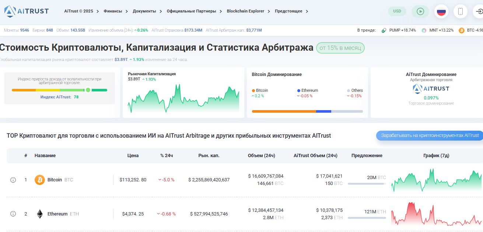Expand the chevron beside Предстоящее
Screen dimensions: 483x232
click(x=307, y=11)
